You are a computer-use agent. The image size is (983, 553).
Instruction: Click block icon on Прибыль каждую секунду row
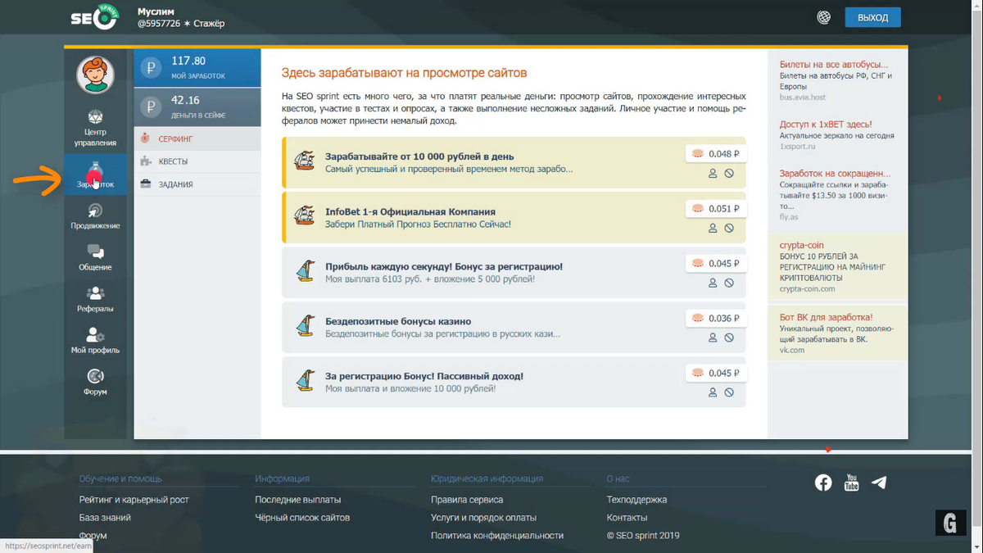(x=729, y=283)
